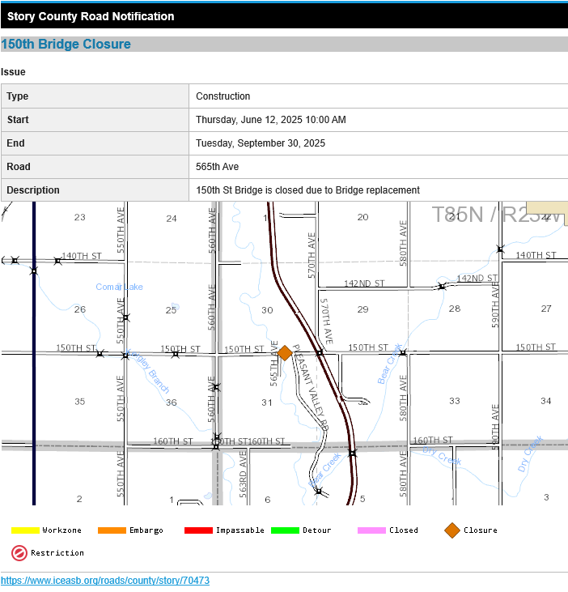Select the red Impassable legend swatch
Screen dimensions: 568x592
[198, 530]
